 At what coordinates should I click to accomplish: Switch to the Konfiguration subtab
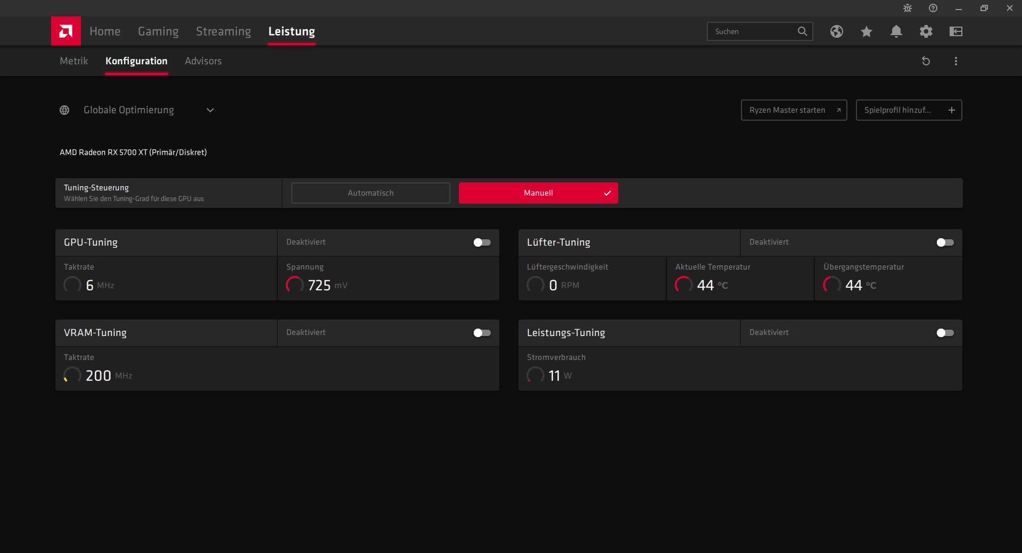coord(136,61)
